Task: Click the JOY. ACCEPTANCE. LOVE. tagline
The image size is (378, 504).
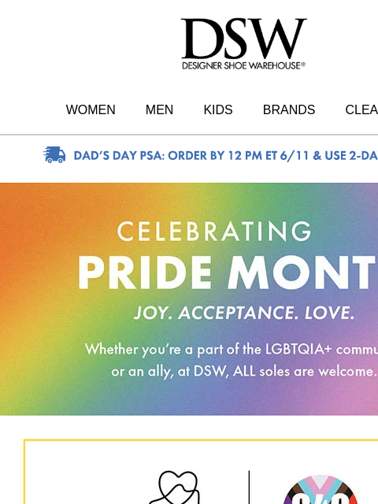Action: tap(244, 313)
